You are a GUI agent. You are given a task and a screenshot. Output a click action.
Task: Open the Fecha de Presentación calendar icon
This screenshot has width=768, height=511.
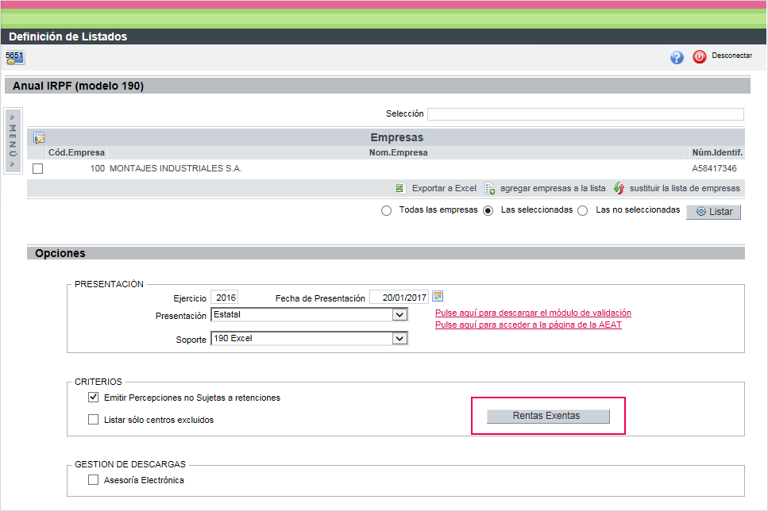coord(438,297)
